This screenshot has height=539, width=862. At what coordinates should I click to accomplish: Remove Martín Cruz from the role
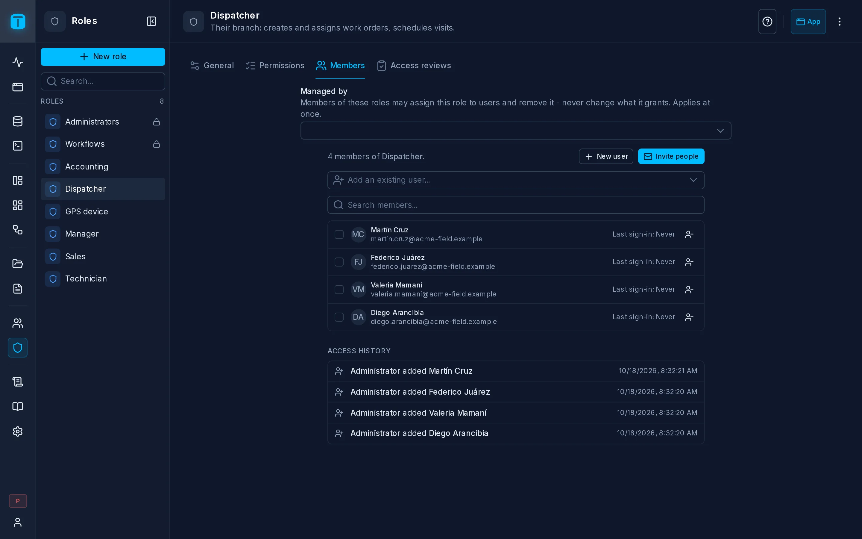(x=689, y=234)
